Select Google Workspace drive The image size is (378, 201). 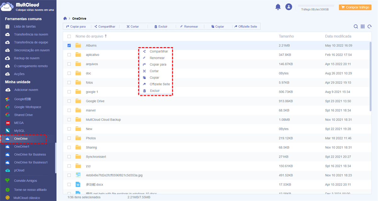click(28, 107)
